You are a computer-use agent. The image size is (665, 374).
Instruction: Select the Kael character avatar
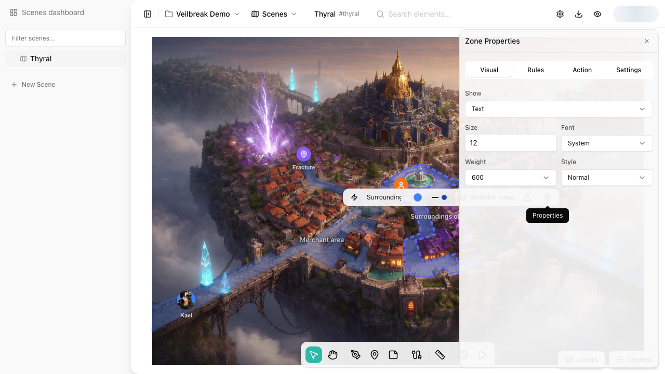tap(186, 300)
